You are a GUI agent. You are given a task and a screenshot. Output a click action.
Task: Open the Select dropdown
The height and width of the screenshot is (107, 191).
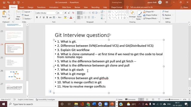click(167, 18)
